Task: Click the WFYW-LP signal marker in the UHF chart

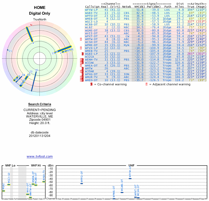Action: pos(130,178)
